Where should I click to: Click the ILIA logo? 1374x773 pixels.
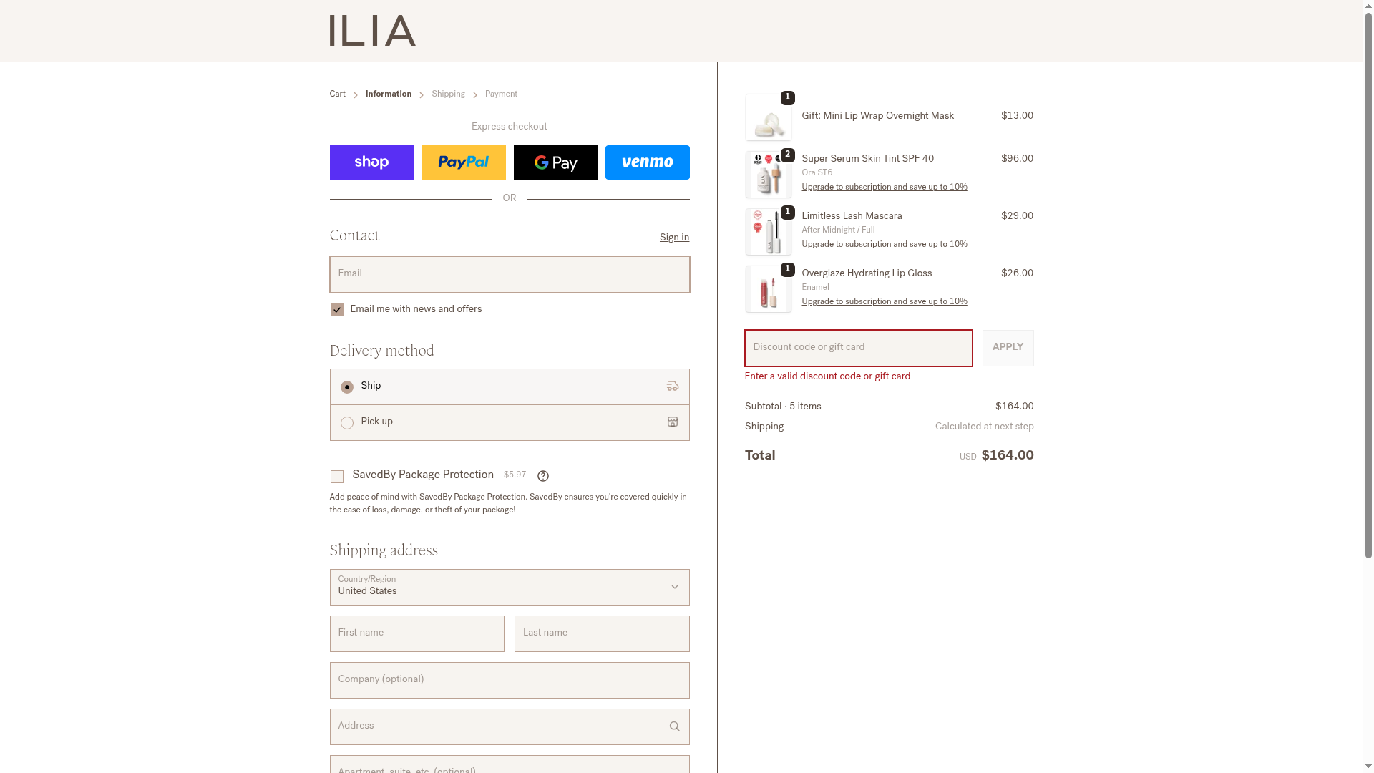pos(372,31)
